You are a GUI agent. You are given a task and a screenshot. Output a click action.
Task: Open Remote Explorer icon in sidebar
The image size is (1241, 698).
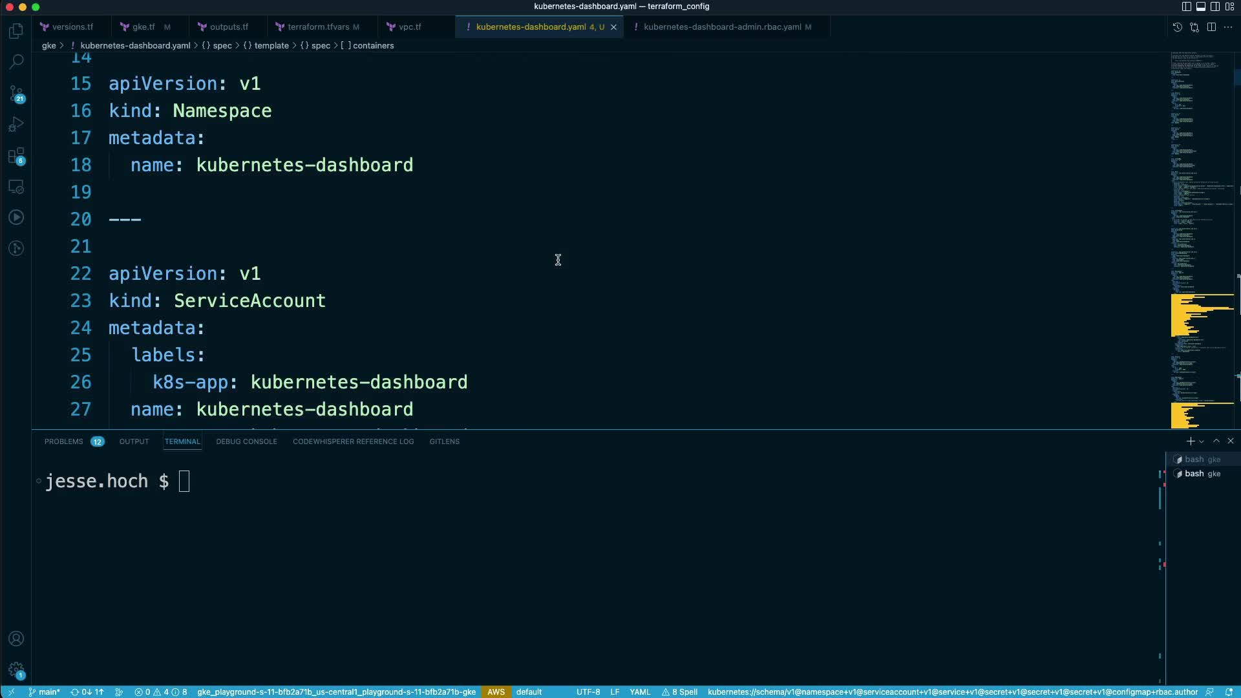[x=16, y=187]
